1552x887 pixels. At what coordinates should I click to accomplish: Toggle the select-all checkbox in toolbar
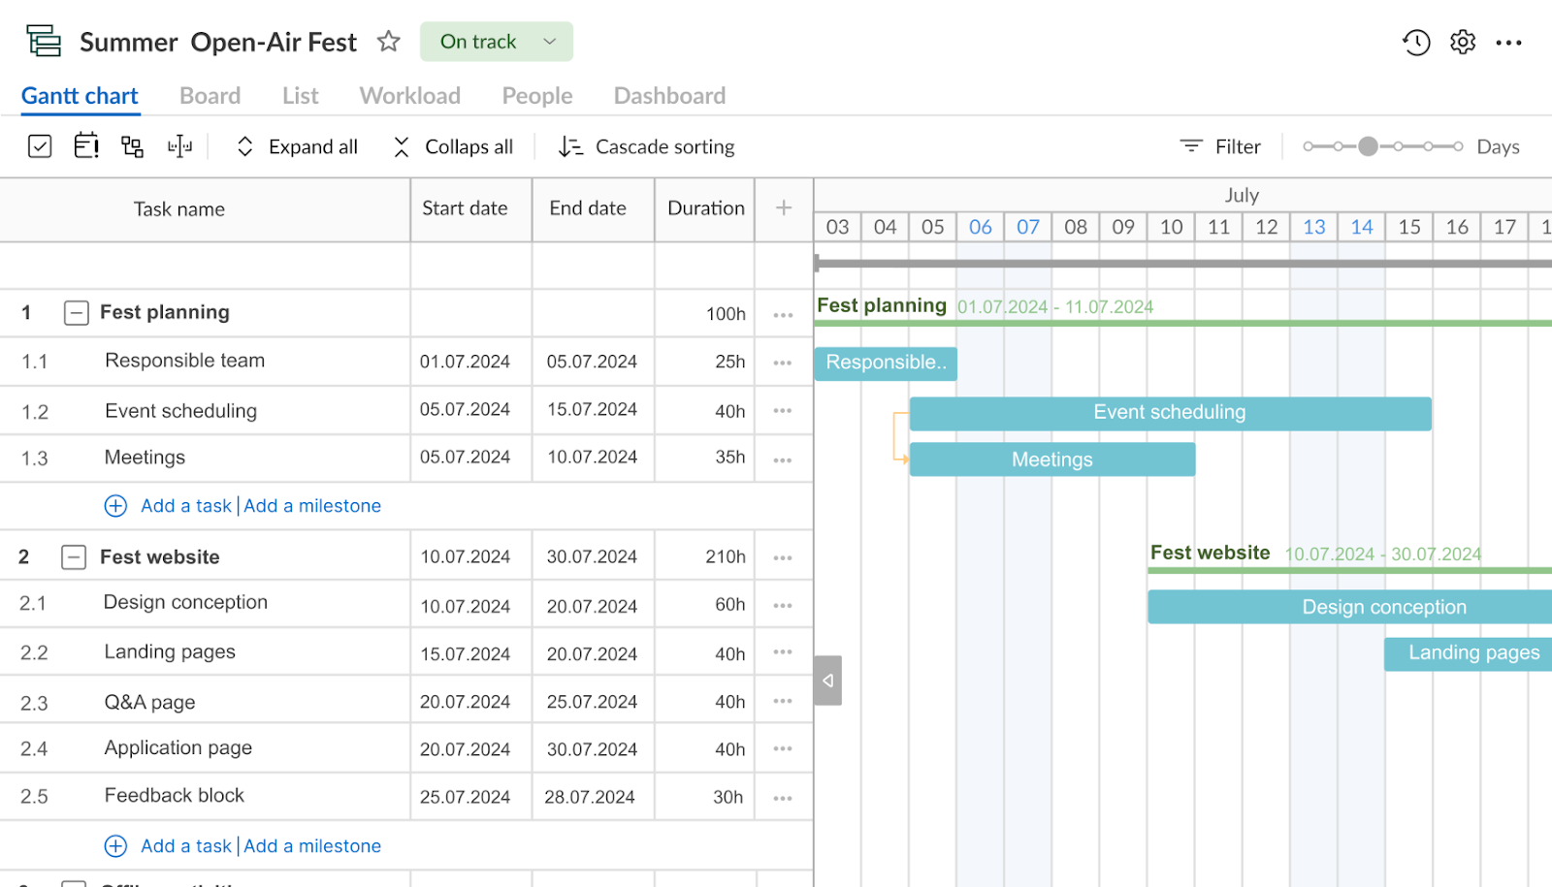40,146
